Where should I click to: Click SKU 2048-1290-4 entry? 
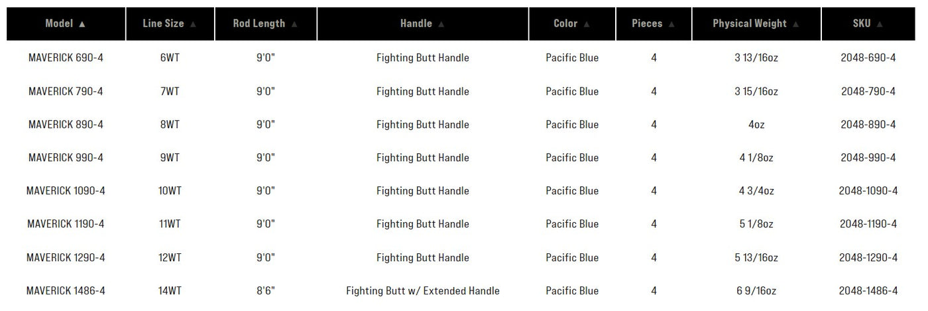868,257
